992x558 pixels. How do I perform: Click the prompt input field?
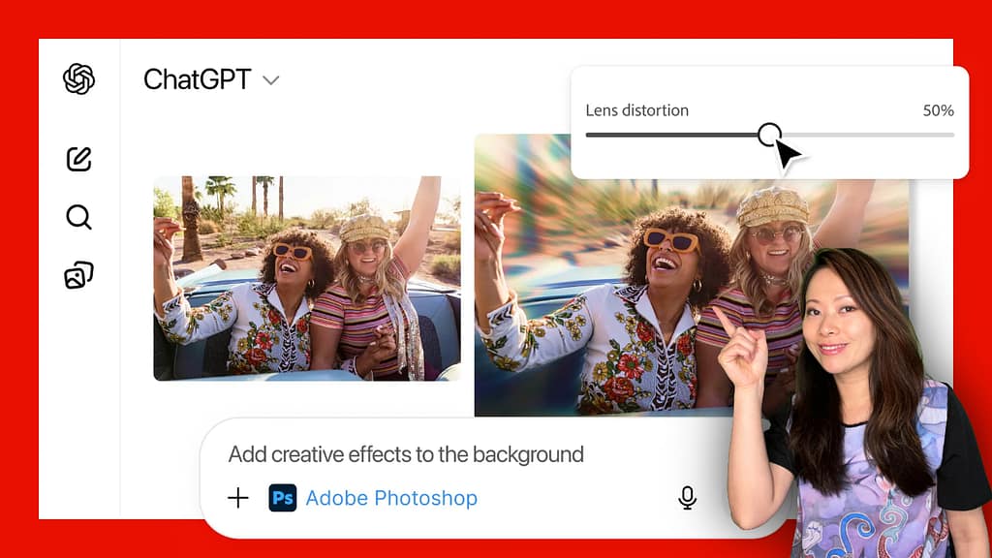(436, 454)
